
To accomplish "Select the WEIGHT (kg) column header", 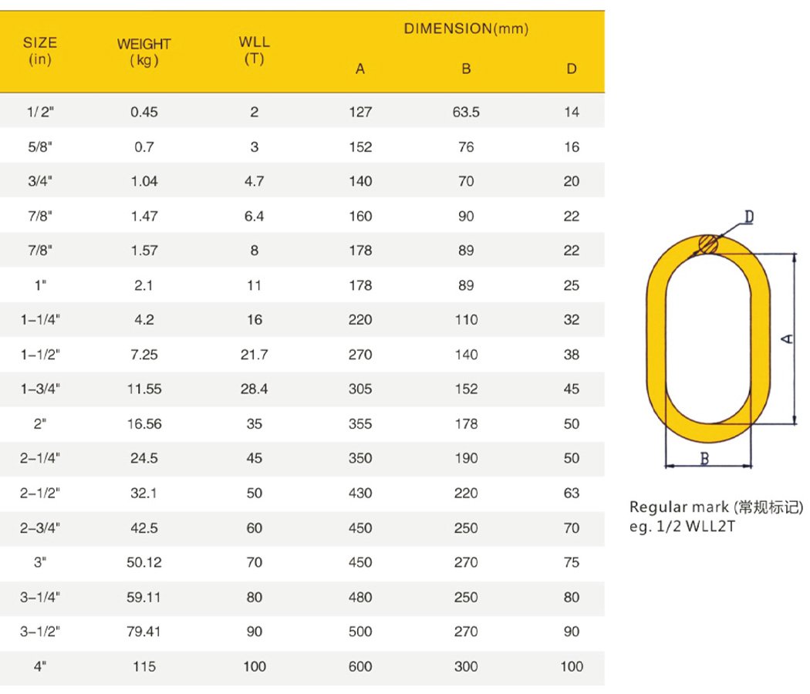I will pos(144,52).
